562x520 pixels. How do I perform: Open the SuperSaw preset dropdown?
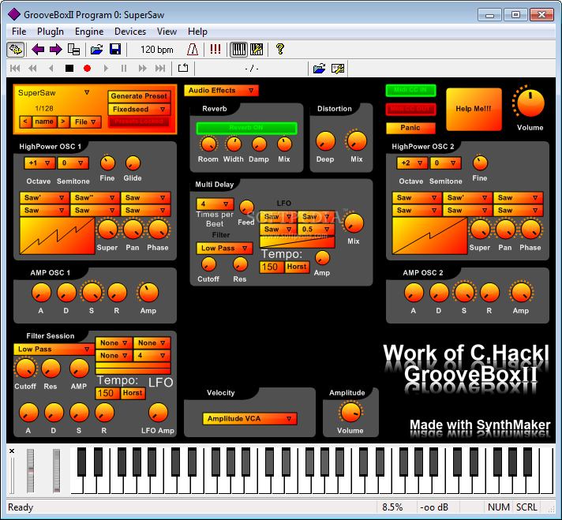(54, 93)
